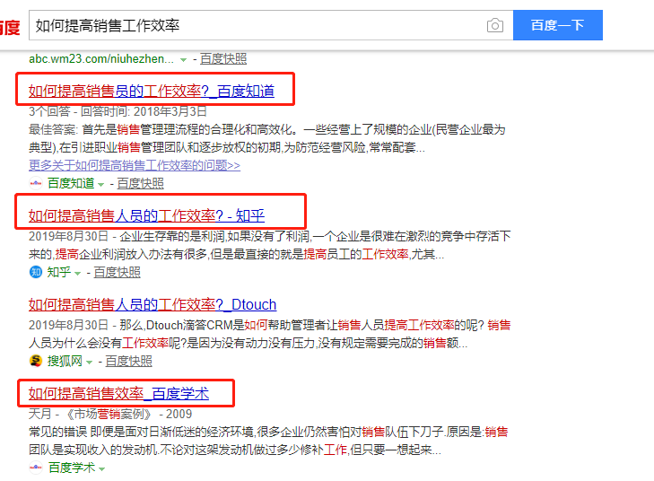Expand dropdown arrow beside 百度学术 source
Viewport: 654px width, 481px height.
point(101,469)
